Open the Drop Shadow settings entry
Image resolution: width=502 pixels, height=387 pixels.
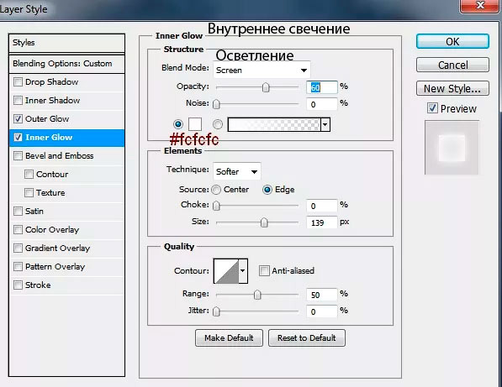coord(51,82)
